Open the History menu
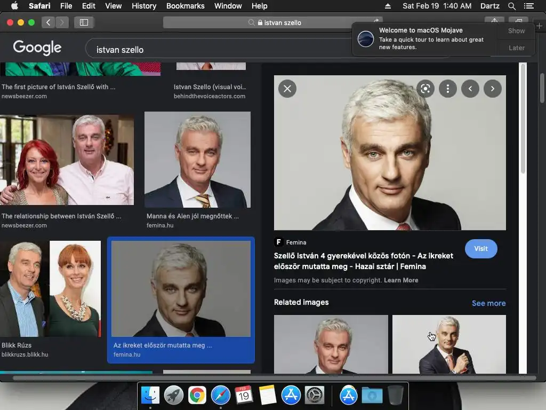Viewport: 546px width, 410px height. coord(144,6)
